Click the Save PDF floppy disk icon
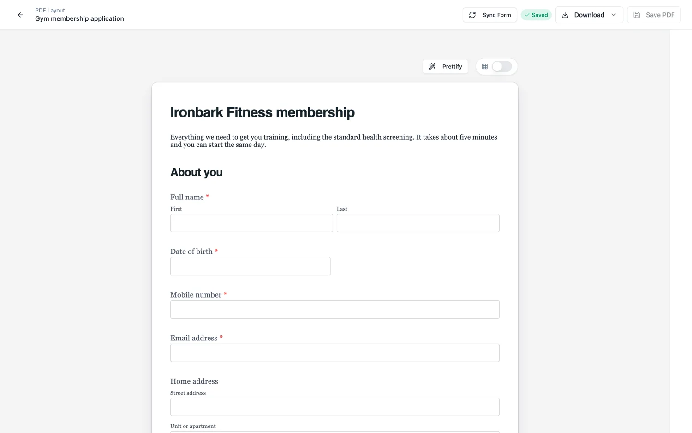The width and height of the screenshot is (692, 433). [637, 15]
